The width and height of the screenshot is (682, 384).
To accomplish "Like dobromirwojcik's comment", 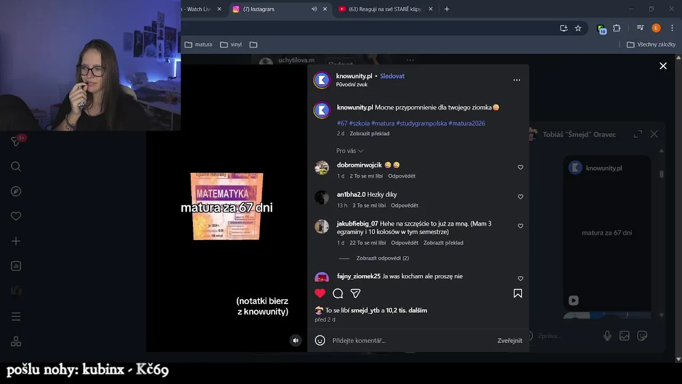I will click(521, 167).
